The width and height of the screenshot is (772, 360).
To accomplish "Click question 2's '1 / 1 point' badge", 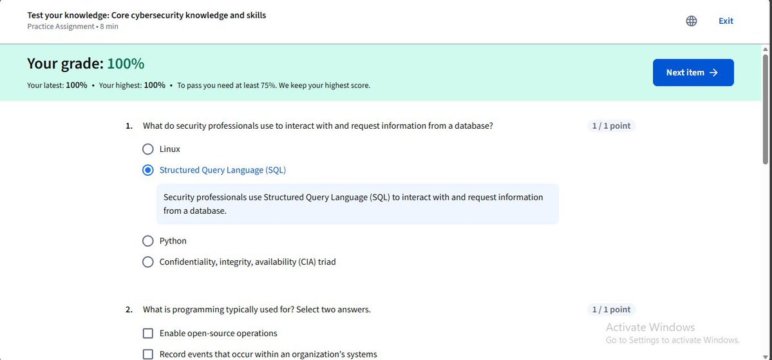I will tap(611, 310).
